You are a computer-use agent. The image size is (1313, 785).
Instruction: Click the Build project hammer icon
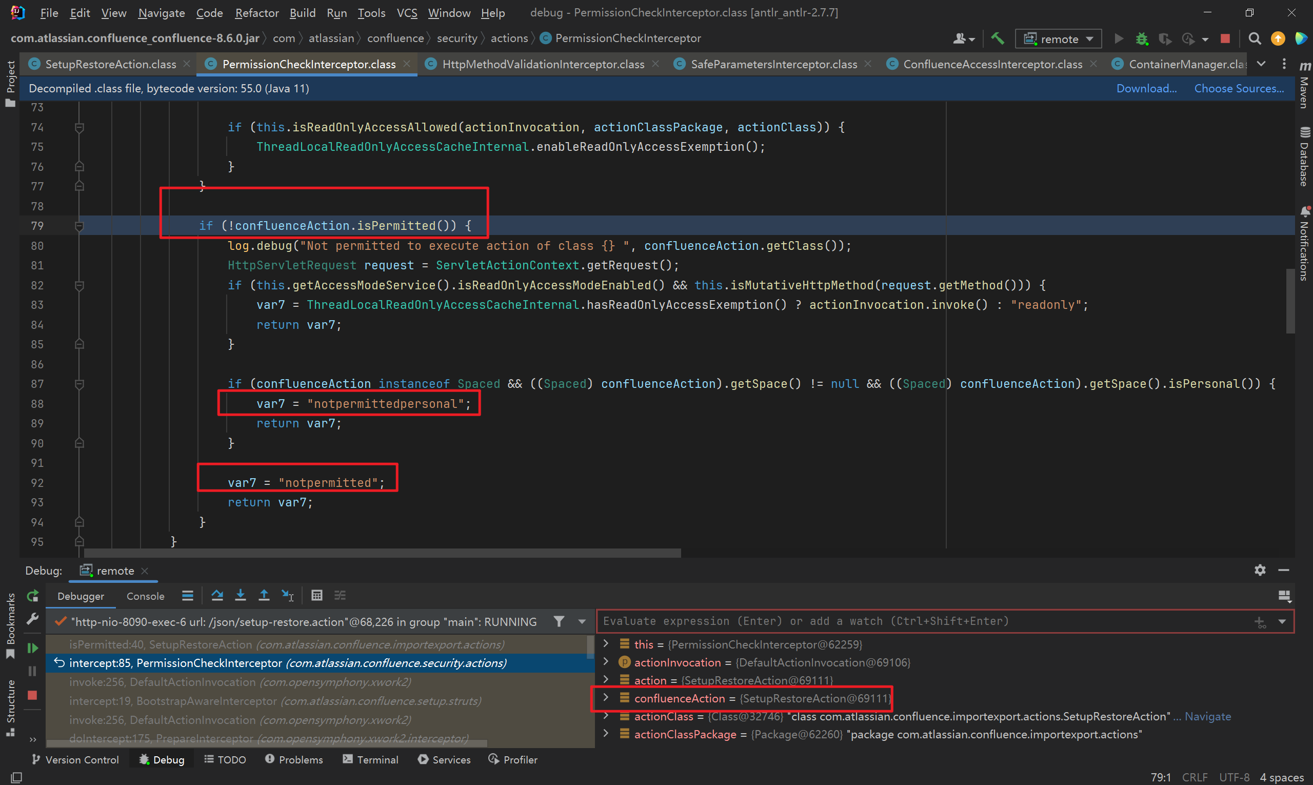click(997, 38)
